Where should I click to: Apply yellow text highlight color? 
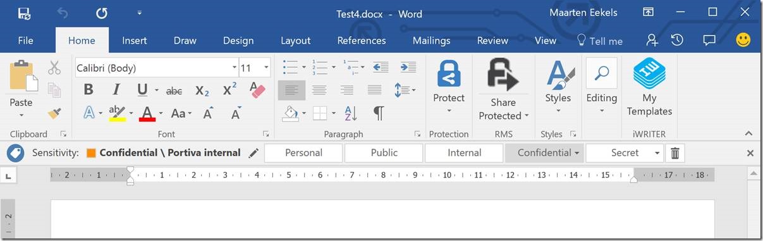117,114
